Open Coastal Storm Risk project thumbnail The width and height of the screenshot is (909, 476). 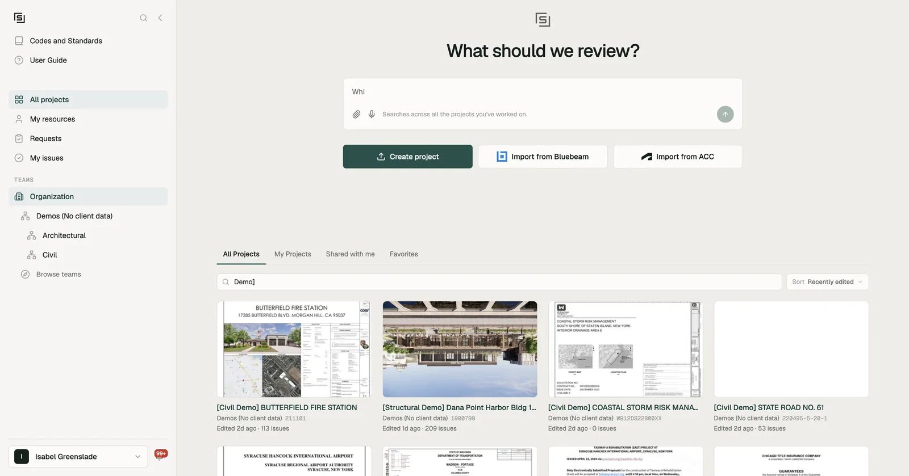626,349
